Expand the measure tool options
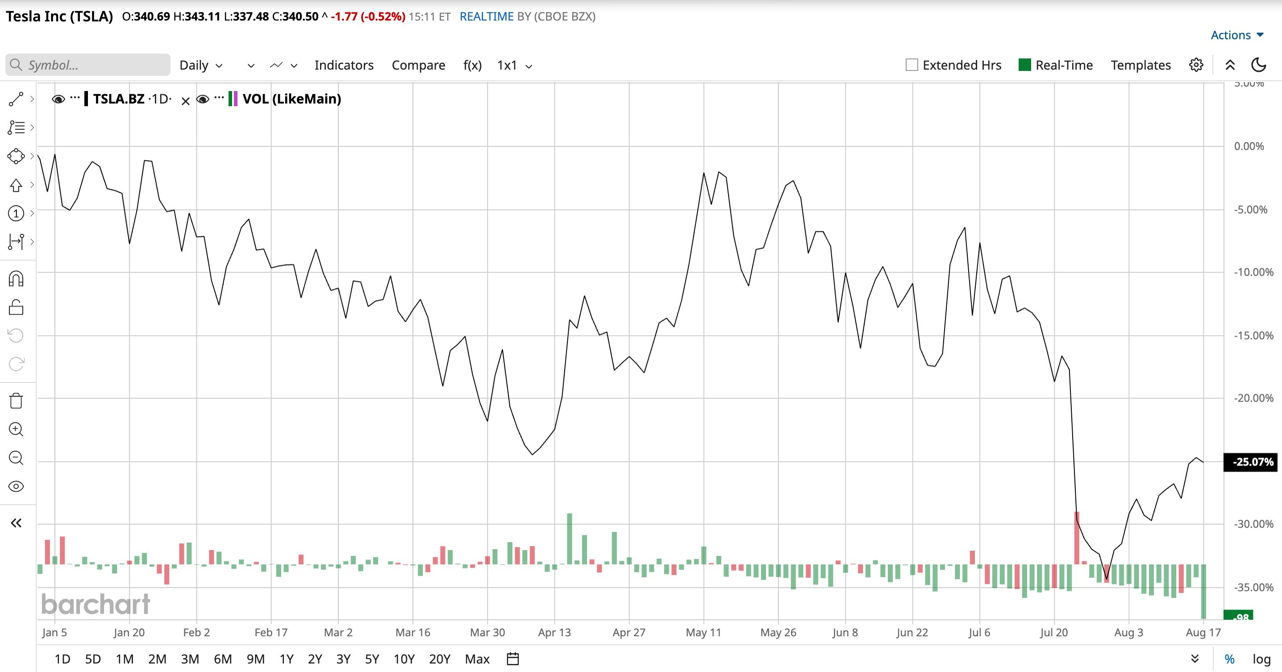This screenshot has height=672, width=1282. point(32,242)
